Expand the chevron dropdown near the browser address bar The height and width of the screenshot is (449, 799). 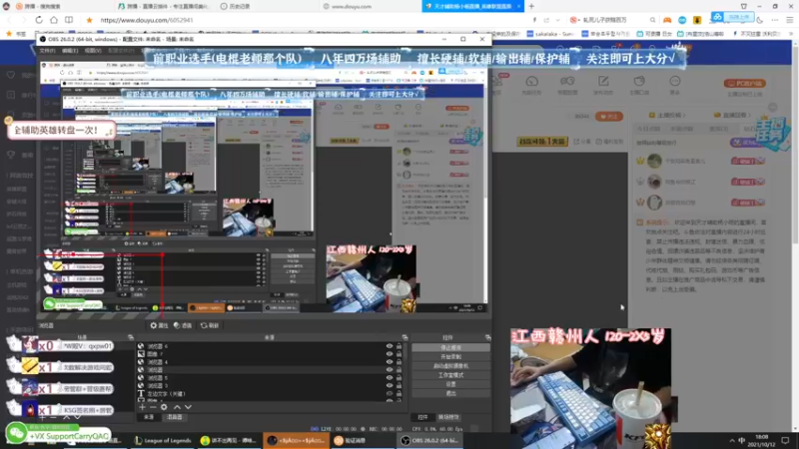(558, 20)
